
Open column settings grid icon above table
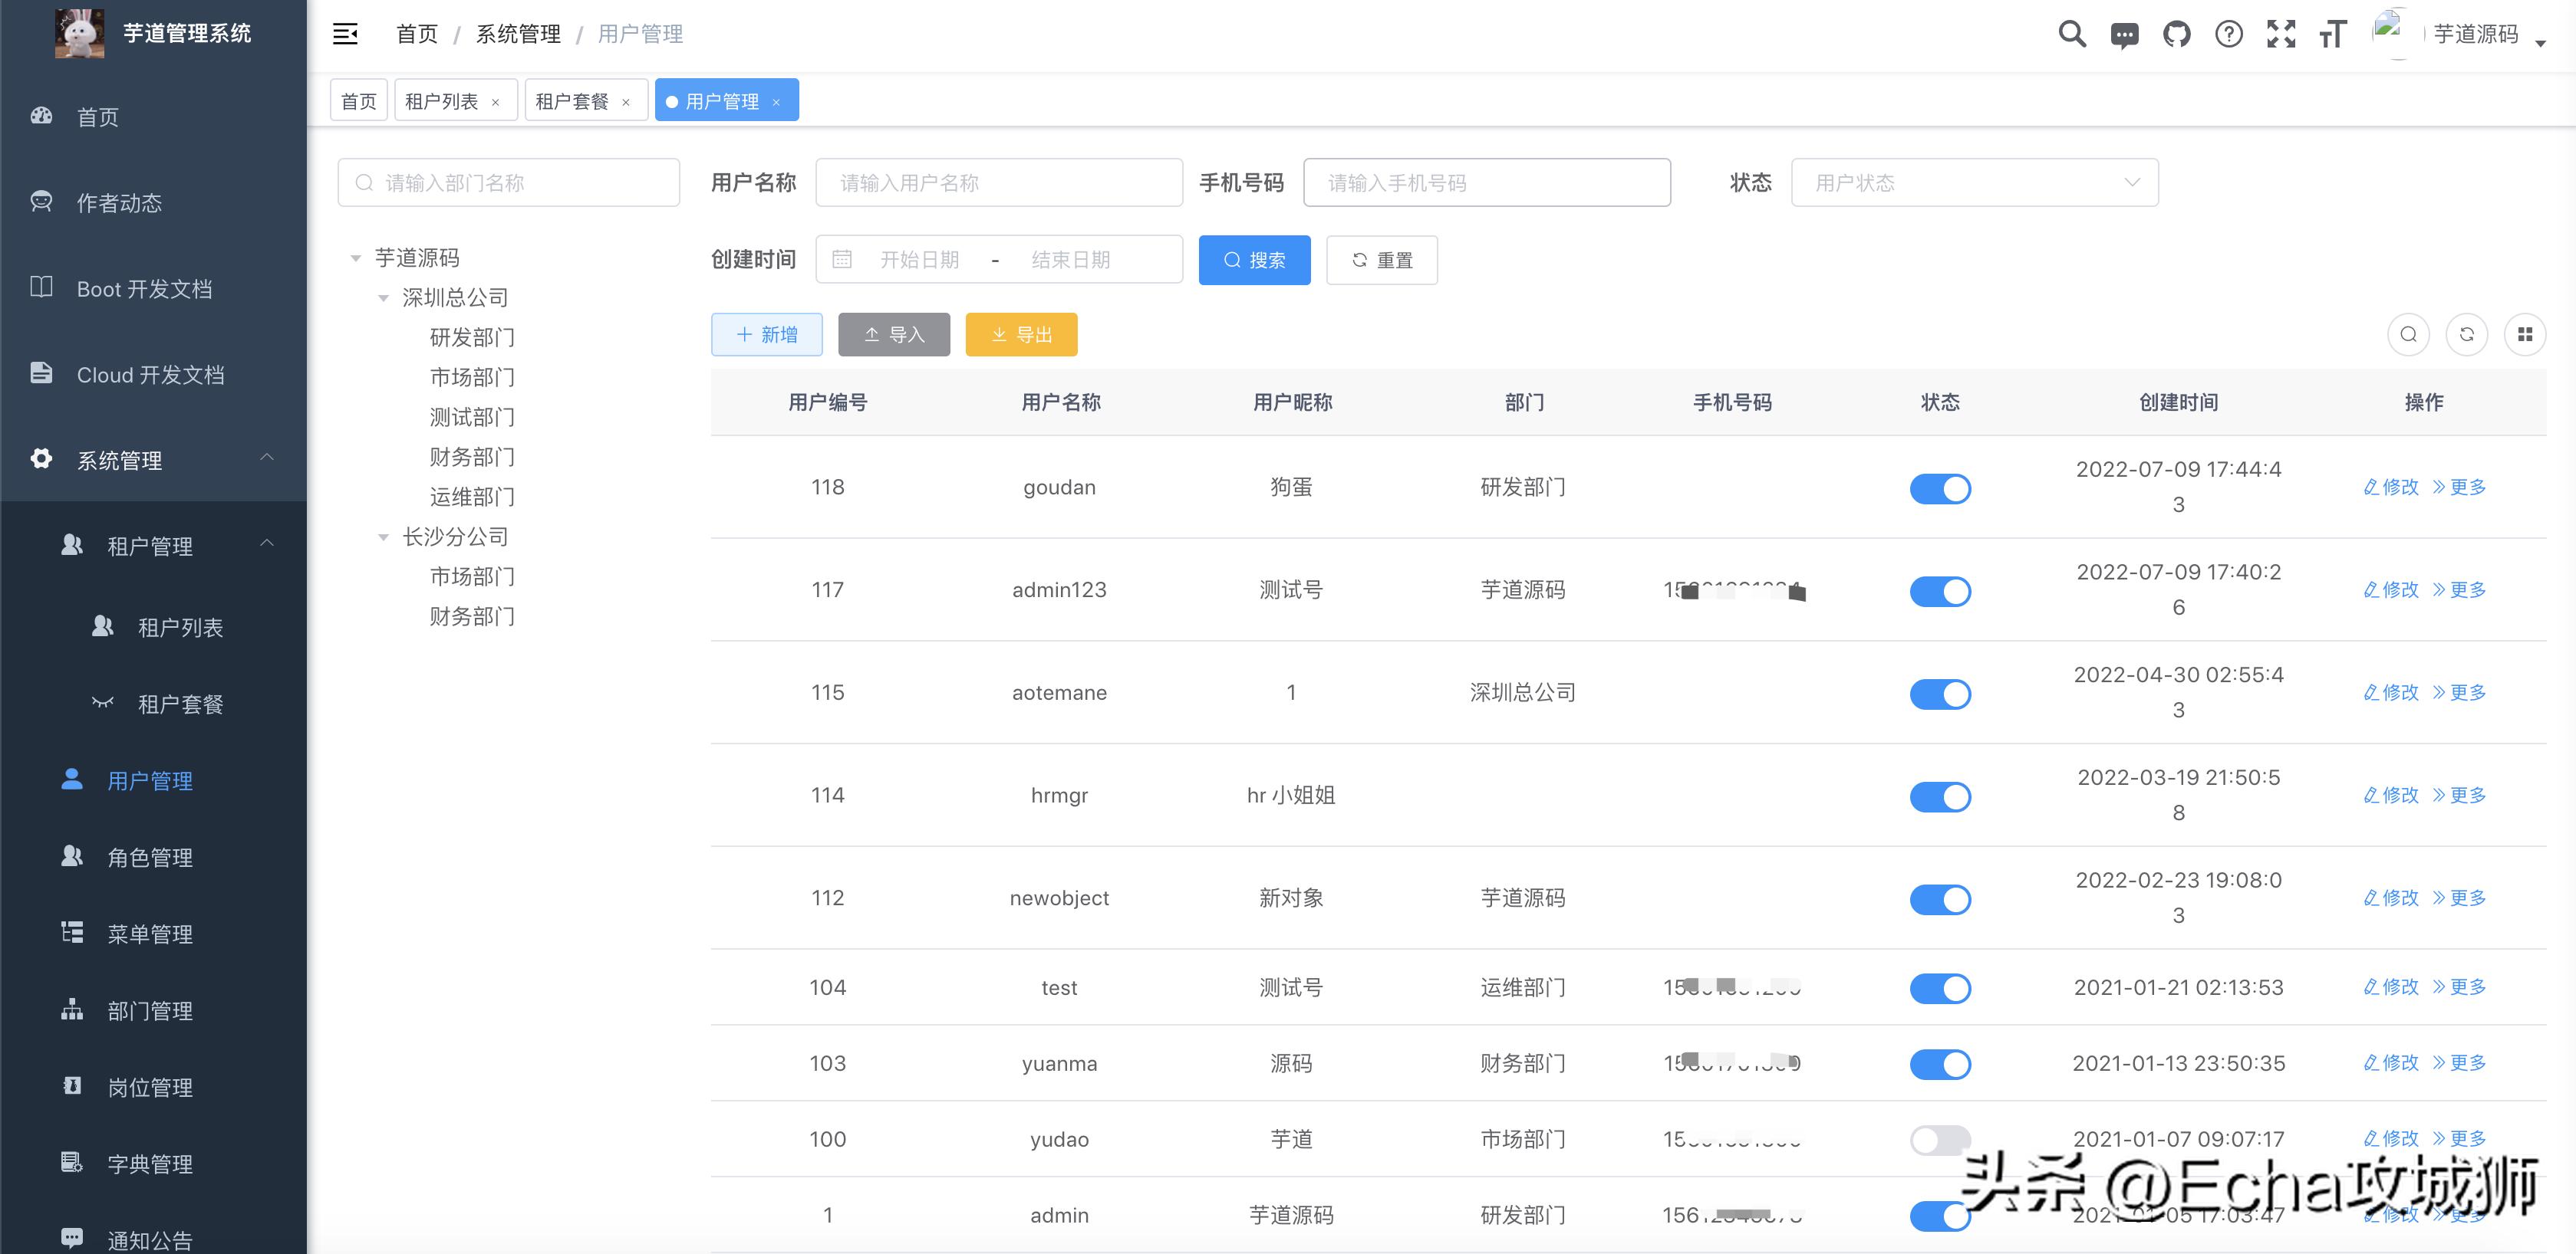pos(2526,335)
